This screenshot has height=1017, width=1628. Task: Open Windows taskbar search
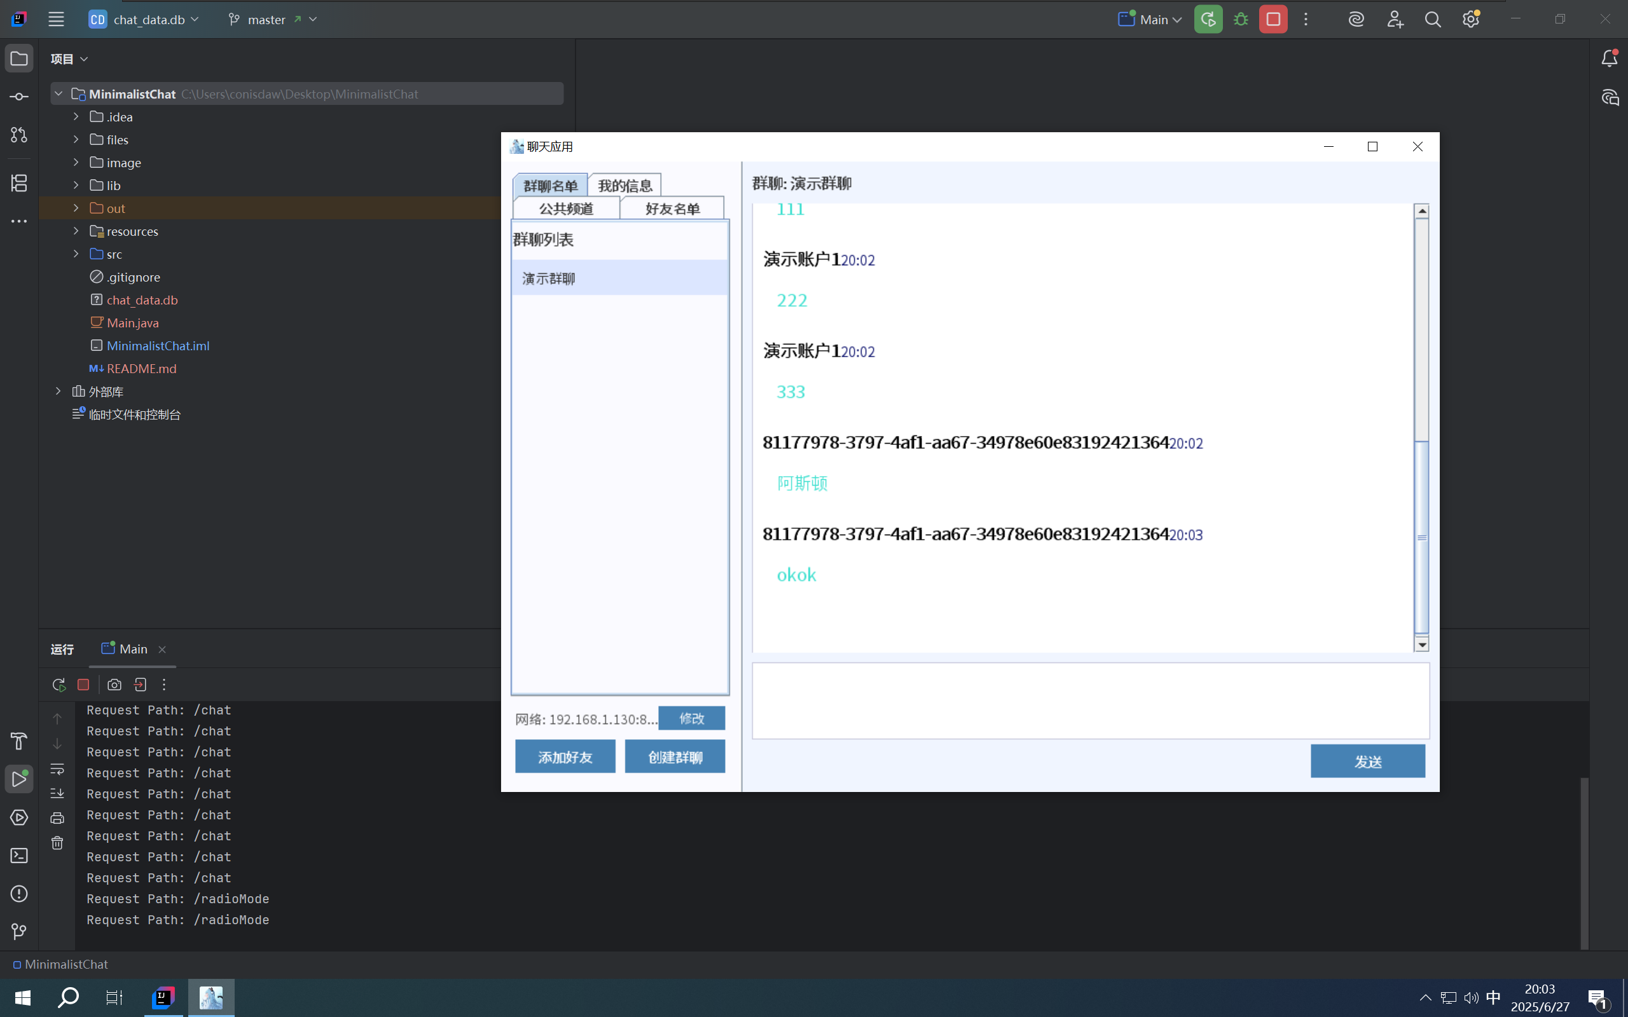[x=69, y=997]
